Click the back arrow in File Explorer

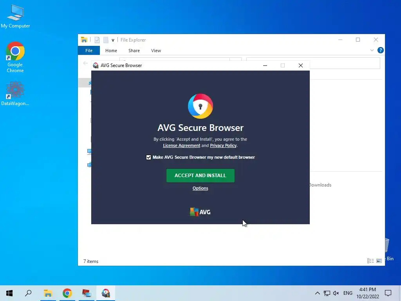point(85,63)
